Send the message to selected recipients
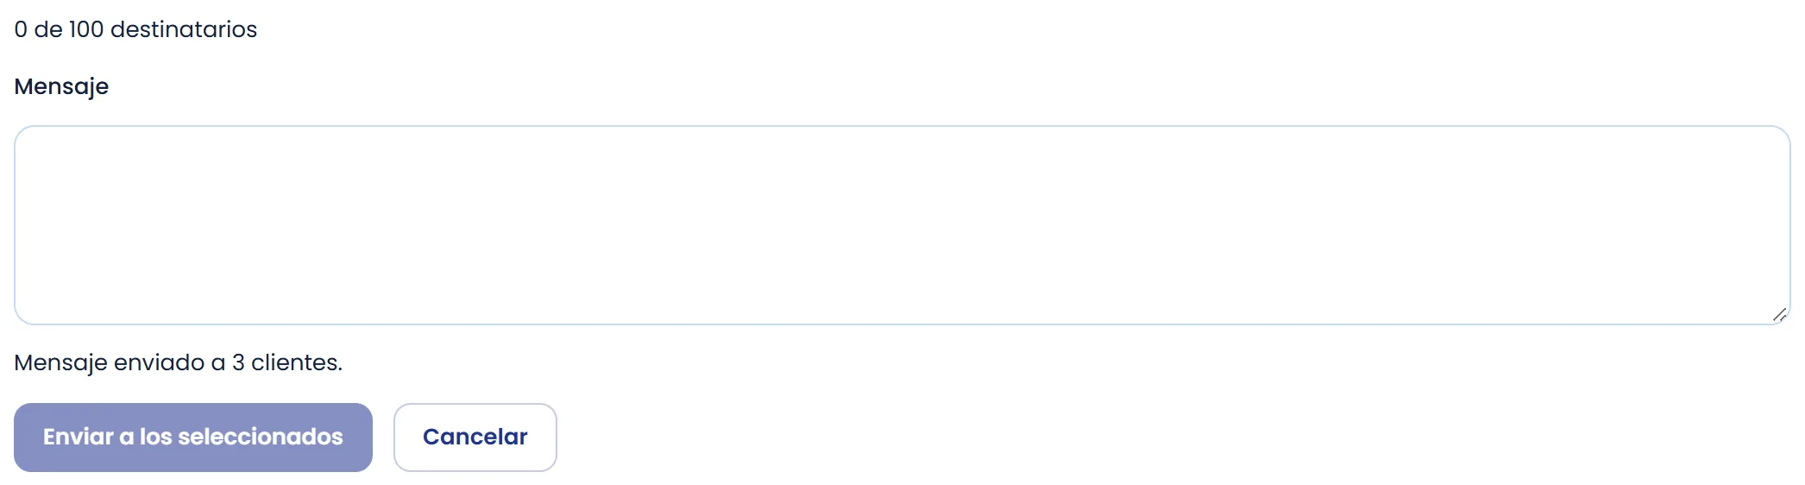 pyautogui.click(x=193, y=438)
